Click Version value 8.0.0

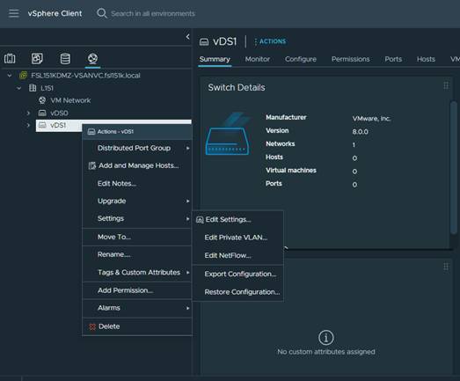click(360, 131)
